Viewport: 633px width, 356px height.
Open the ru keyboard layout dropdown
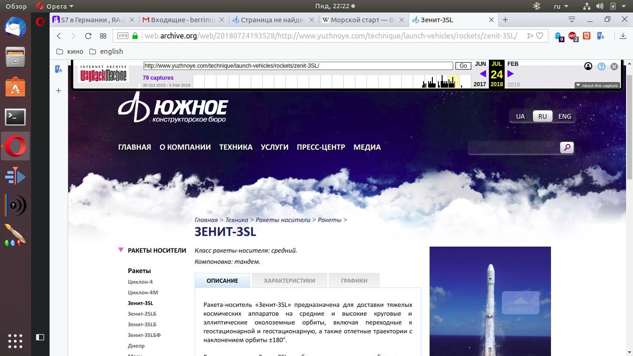[x=561, y=6]
